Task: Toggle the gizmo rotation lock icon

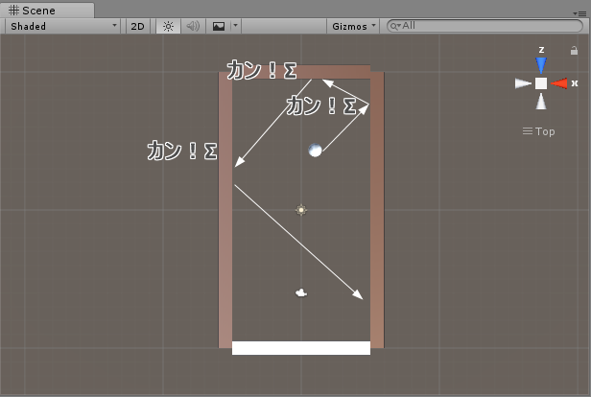Action: coord(574,51)
